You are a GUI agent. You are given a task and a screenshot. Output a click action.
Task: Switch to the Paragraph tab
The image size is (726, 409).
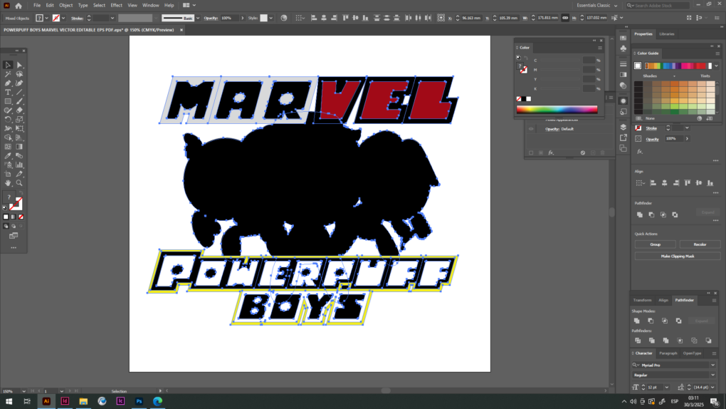coord(668,353)
